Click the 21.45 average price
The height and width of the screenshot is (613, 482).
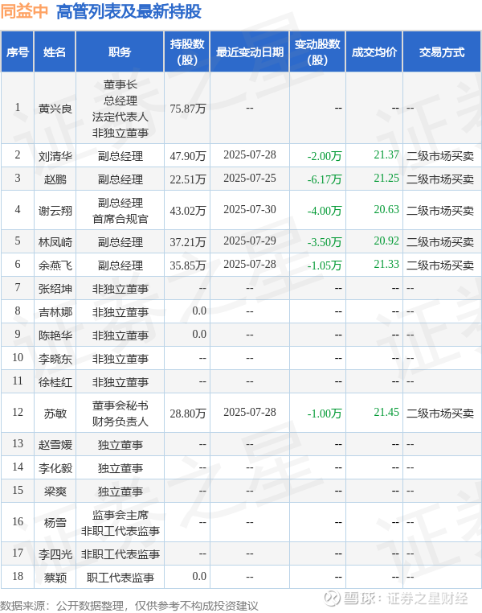point(386,413)
